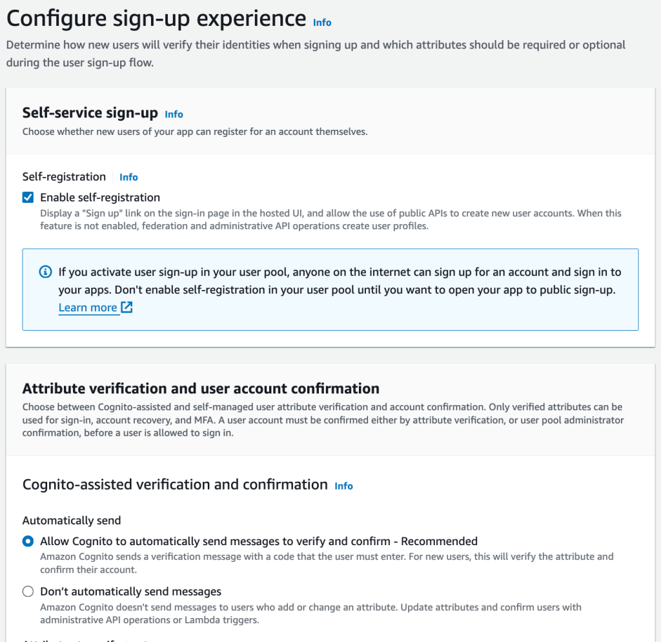
Task: Click the external link icon beside Learn more
Action: [x=127, y=307]
